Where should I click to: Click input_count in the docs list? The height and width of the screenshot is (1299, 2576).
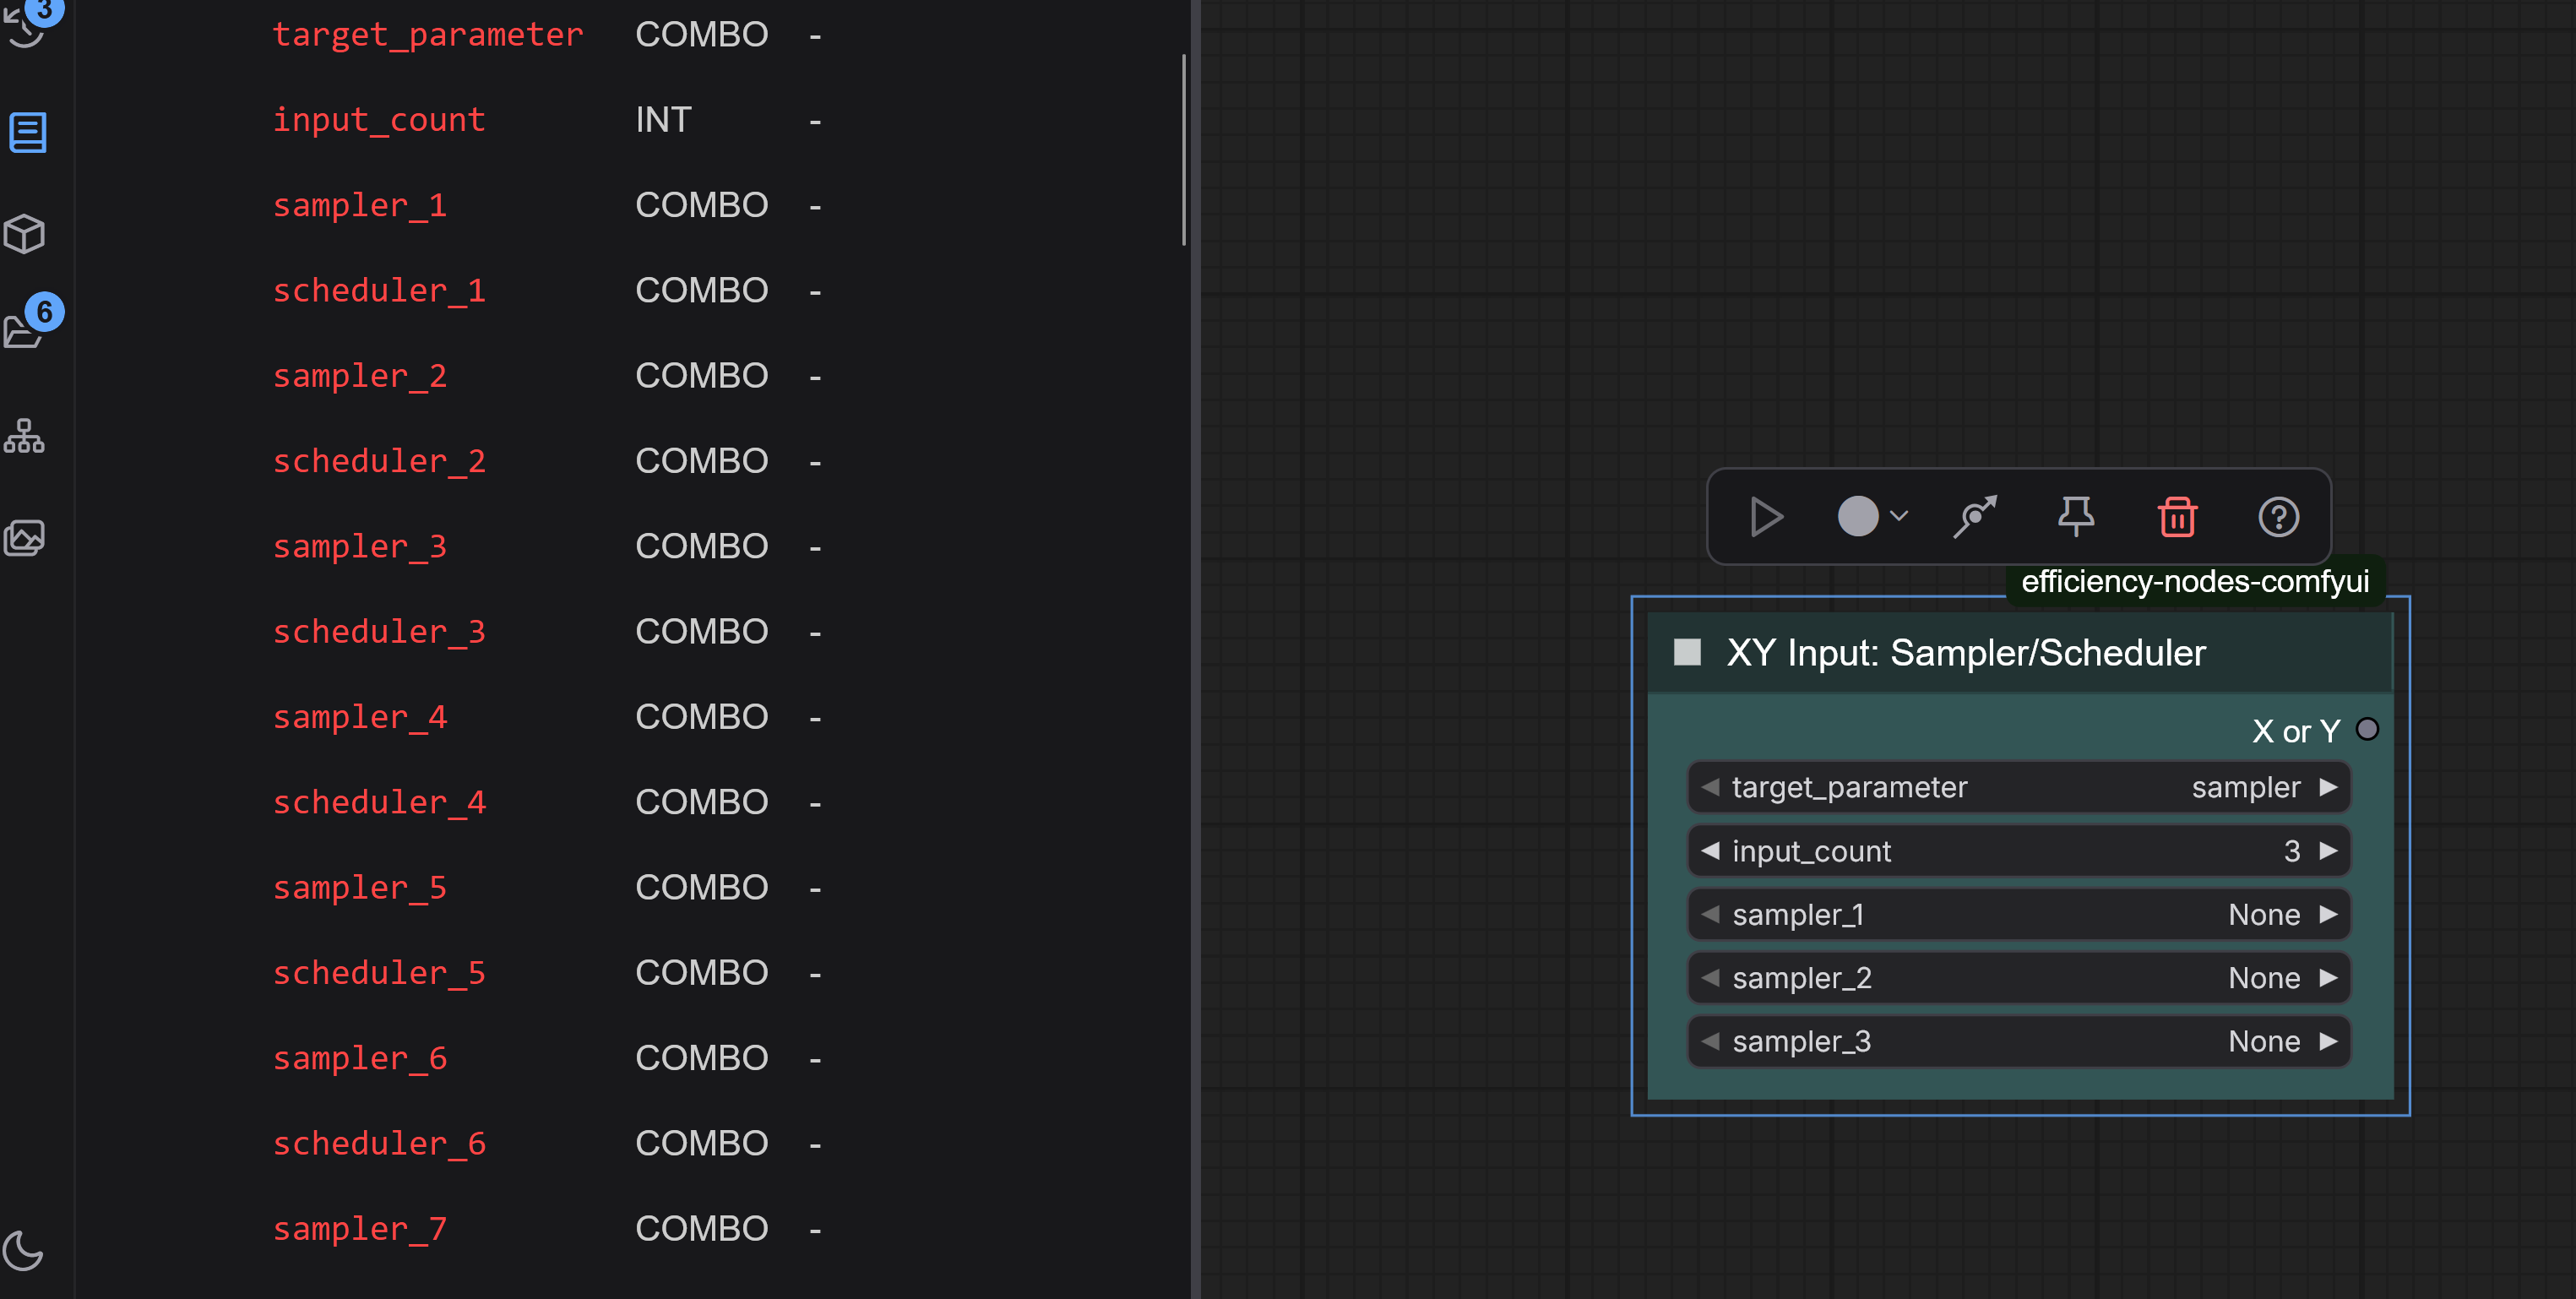(379, 120)
